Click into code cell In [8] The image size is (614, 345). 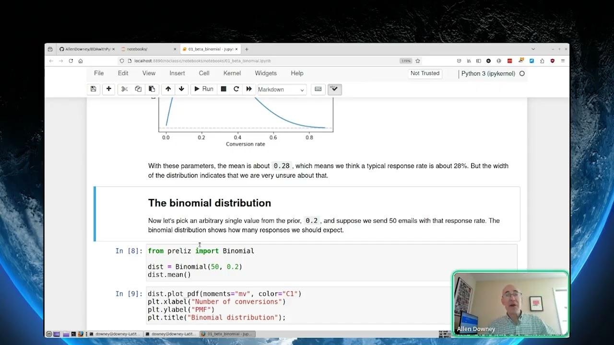click(332, 263)
